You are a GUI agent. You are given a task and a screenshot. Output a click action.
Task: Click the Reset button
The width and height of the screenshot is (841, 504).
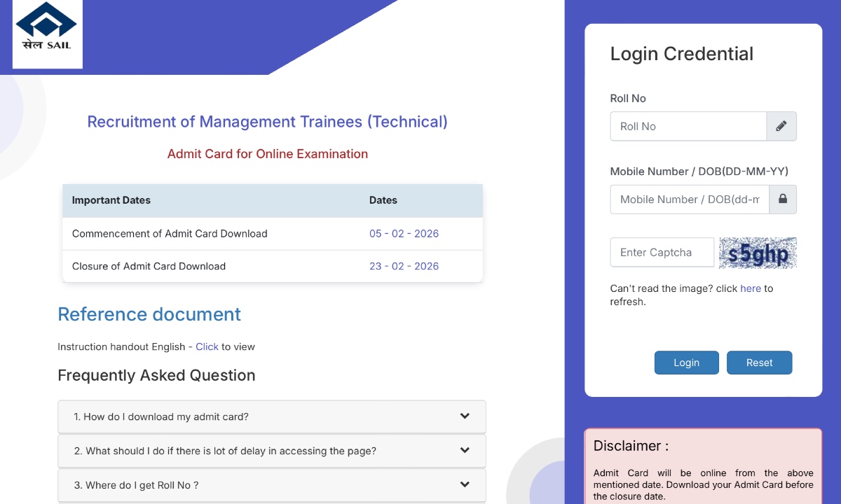click(759, 363)
